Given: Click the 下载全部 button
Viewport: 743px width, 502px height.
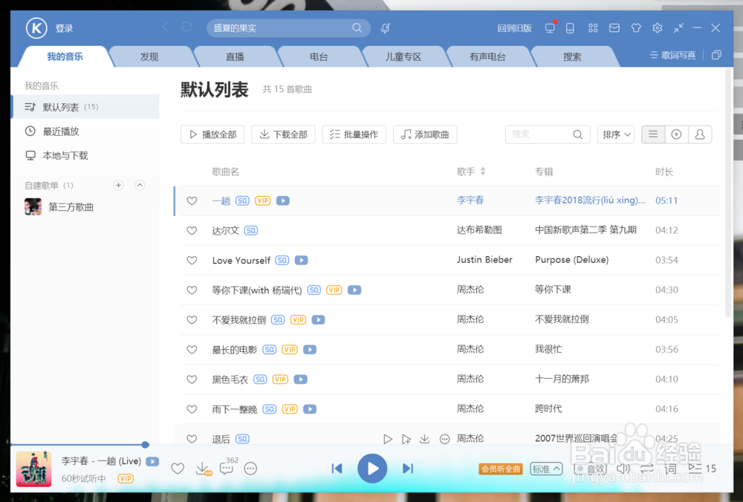Looking at the screenshot, I should 283,134.
